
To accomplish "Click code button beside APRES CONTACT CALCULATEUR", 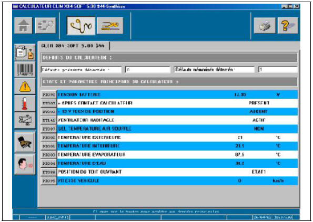I will 49,103.
